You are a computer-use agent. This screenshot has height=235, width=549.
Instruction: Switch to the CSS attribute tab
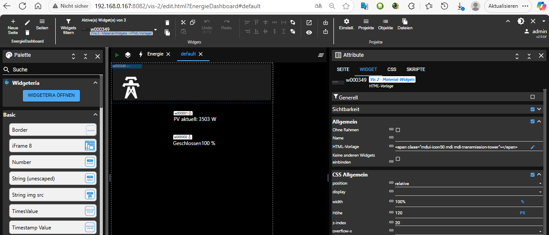391,69
